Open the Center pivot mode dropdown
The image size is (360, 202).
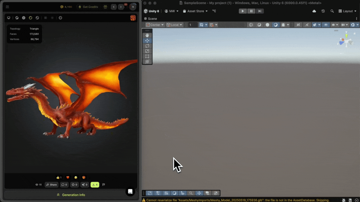click(155, 25)
